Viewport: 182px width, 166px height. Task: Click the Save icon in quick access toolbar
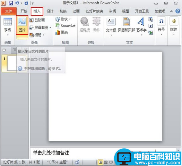(11, 3)
